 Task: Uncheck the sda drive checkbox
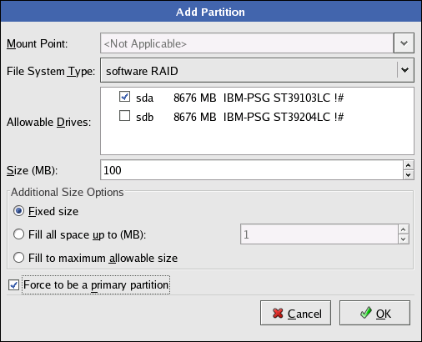click(x=124, y=97)
